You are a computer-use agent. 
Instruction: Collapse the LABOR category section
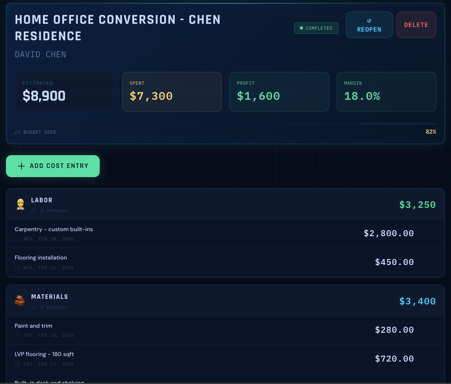tap(225, 204)
